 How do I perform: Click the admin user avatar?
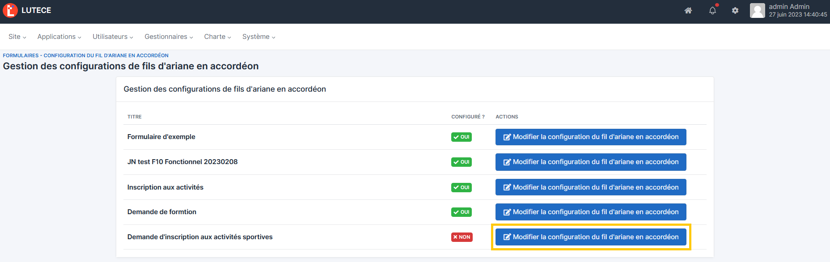(x=757, y=11)
